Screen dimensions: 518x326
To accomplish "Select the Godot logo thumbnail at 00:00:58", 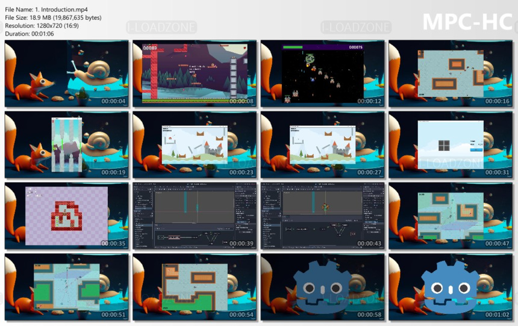I will pyautogui.click(x=322, y=288).
